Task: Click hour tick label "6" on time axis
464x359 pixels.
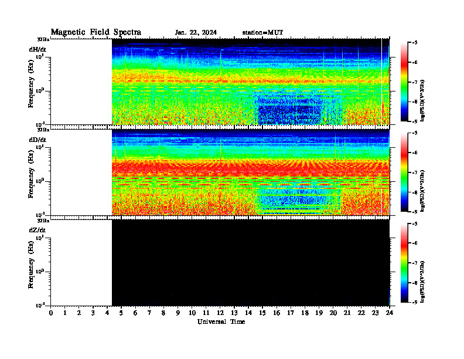Action: 135,313
